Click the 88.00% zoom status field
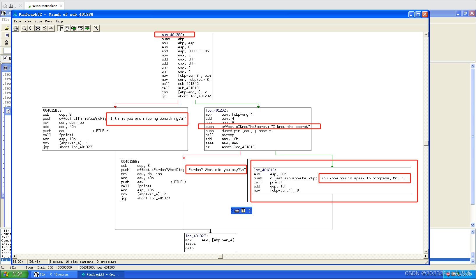476x279 pixels. (20, 262)
